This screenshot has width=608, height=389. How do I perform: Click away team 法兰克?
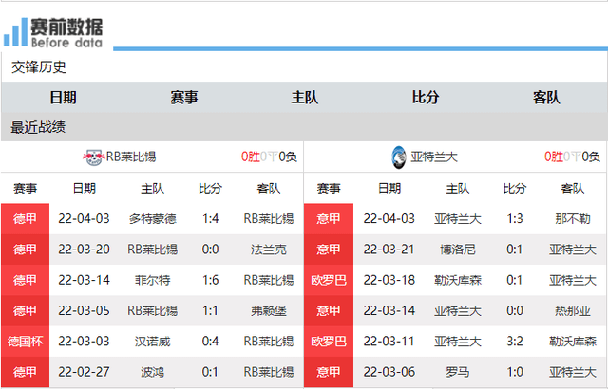tap(268, 250)
